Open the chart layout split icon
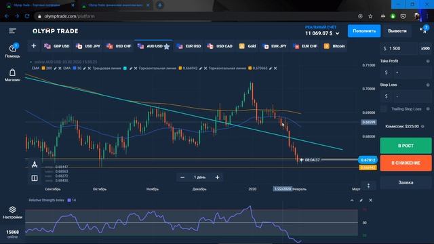Screen dimensions: 434x244 pyautogui.click(x=35, y=178)
